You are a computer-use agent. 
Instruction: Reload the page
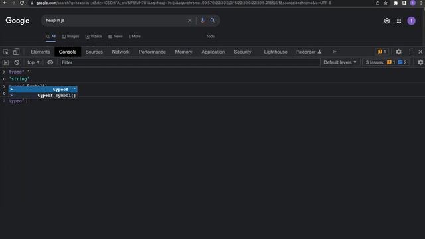coord(22,3)
